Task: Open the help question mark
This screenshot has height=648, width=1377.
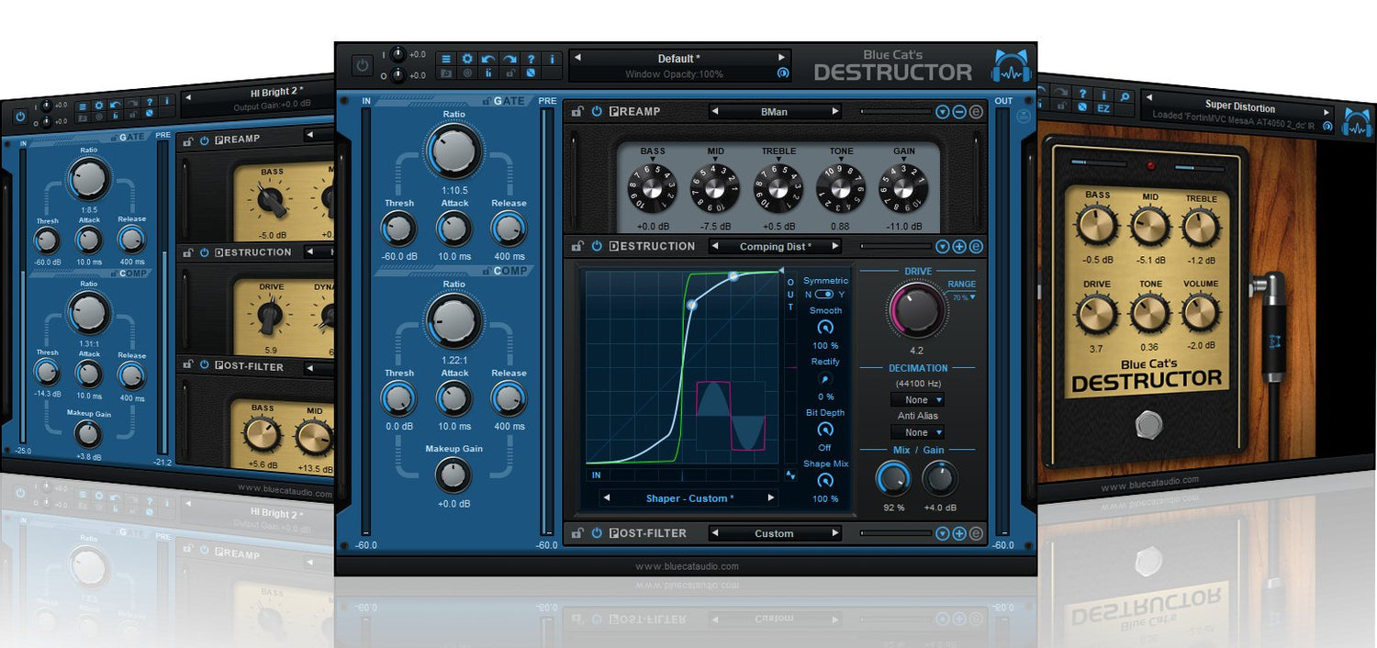Action: coord(532,58)
